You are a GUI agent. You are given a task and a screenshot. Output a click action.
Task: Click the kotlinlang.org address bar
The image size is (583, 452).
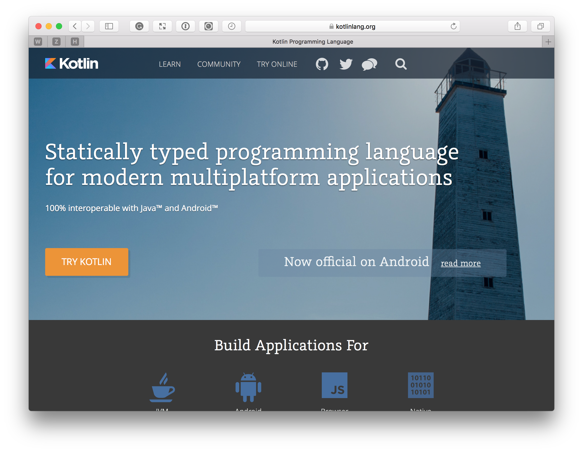coord(352,26)
